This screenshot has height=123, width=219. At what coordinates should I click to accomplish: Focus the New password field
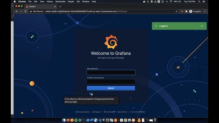point(111,72)
